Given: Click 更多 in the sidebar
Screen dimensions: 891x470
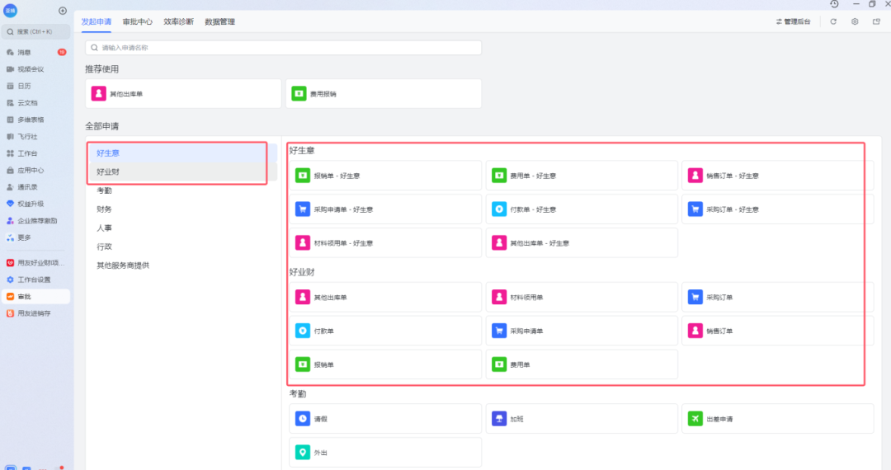Looking at the screenshot, I should click(35, 237).
